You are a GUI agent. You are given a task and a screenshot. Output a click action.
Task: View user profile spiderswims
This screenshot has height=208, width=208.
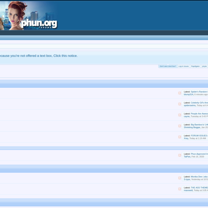point(190,105)
